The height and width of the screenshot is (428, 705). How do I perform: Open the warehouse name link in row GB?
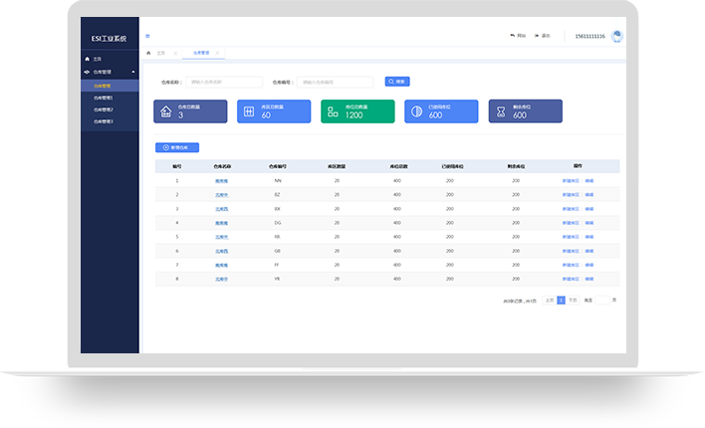(222, 251)
